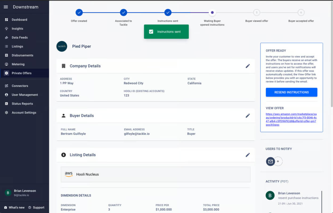Viewport: 333px width, 213px height.
Task: Click the Data Feeds chart icon
Action: click(x=6, y=38)
